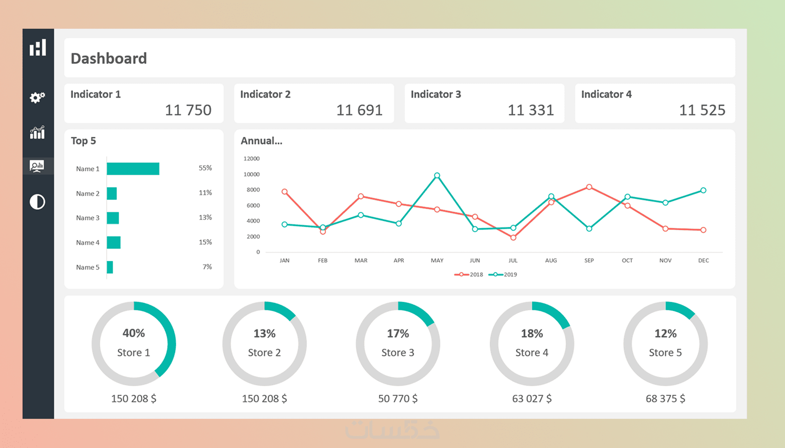Click the 15% value
The width and height of the screenshot is (785, 448).
click(205, 242)
